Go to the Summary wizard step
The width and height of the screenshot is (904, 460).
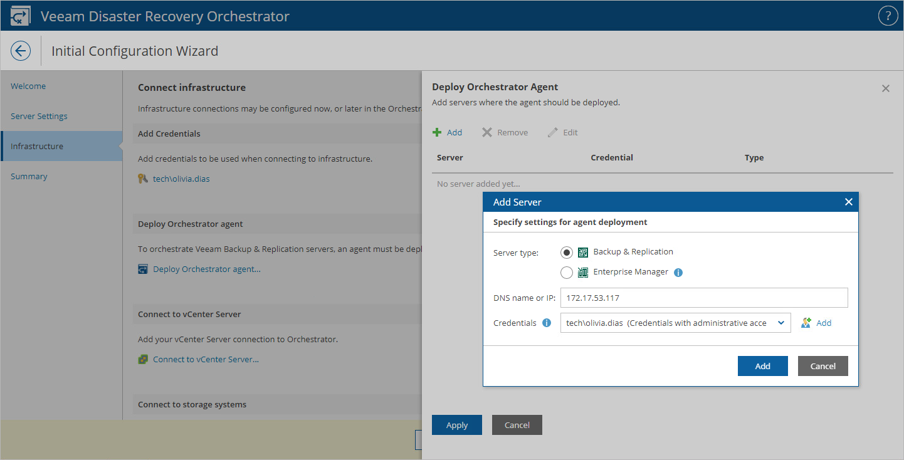click(29, 177)
